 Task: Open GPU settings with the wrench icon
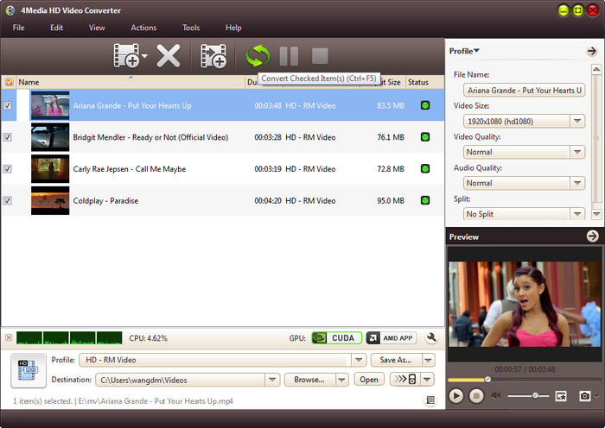pyautogui.click(x=431, y=338)
